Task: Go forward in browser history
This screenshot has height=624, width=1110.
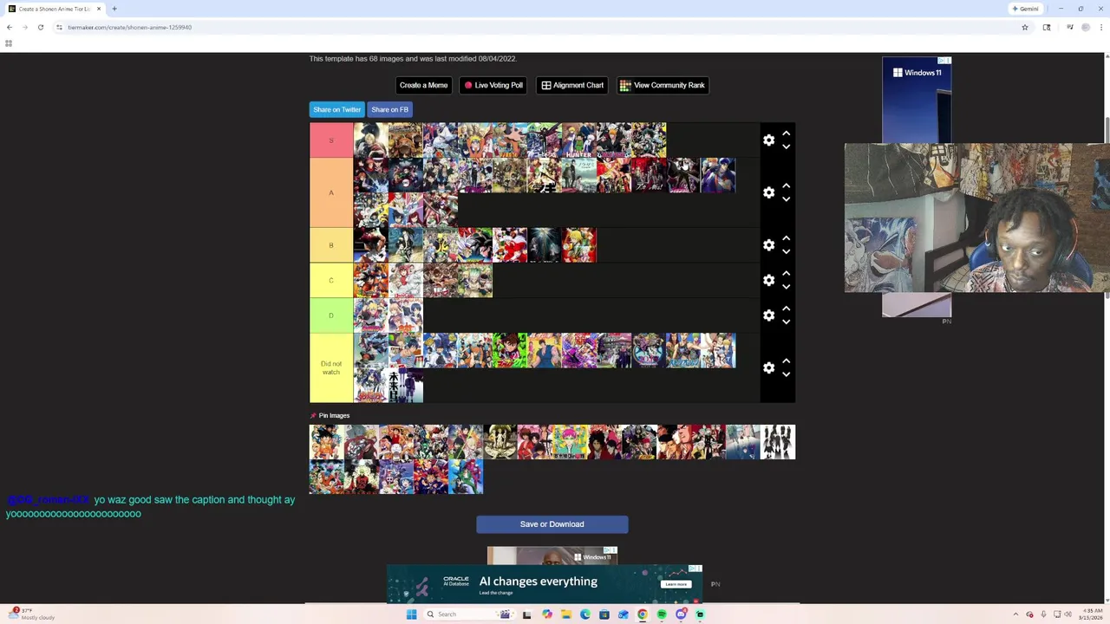Action: click(x=24, y=27)
